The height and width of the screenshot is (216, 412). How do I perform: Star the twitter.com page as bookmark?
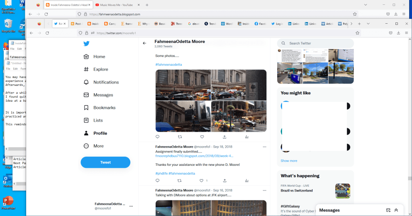[x=357, y=33]
